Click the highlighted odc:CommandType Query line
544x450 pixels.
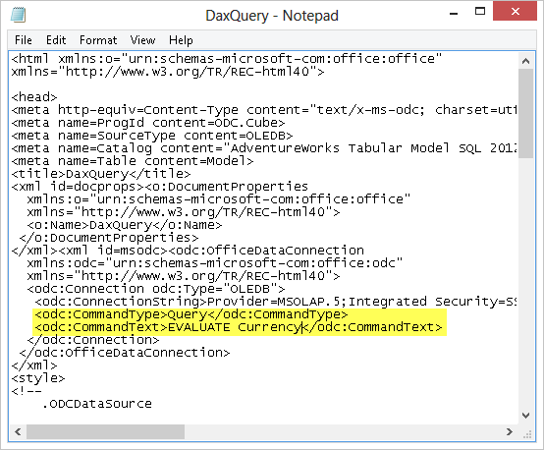[191, 314]
